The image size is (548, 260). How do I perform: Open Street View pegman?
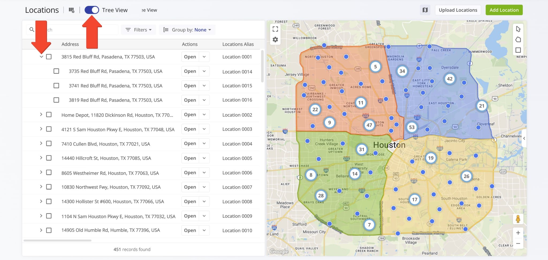pos(518,219)
